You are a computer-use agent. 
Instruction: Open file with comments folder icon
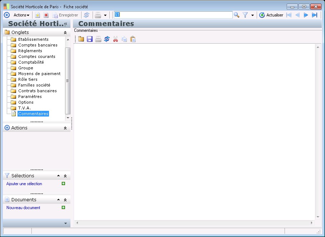[81, 39]
